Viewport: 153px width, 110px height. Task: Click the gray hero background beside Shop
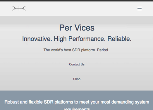click(x=107, y=79)
